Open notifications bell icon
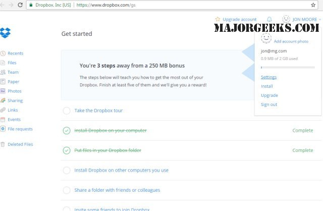The height and width of the screenshot is (211, 323). click(269, 19)
